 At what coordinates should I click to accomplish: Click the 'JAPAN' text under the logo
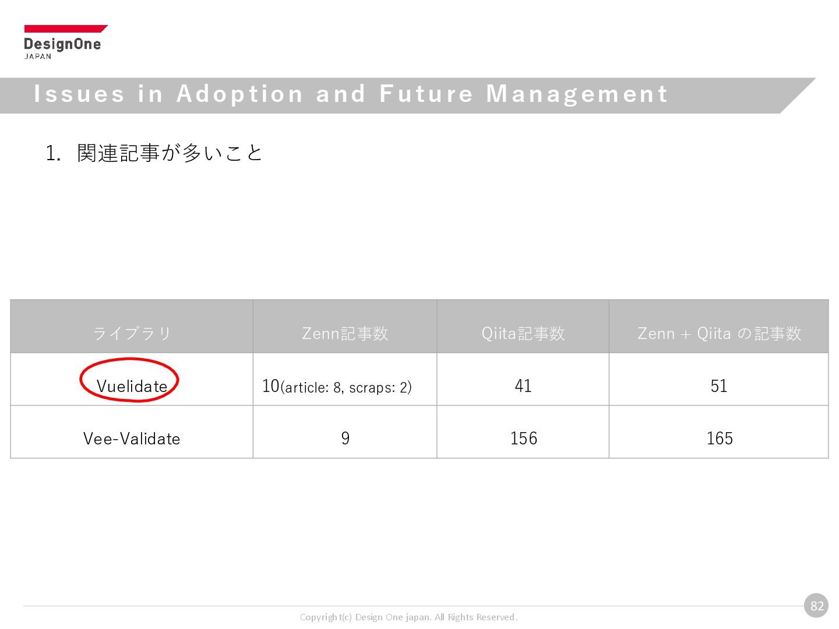tap(38, 56)
